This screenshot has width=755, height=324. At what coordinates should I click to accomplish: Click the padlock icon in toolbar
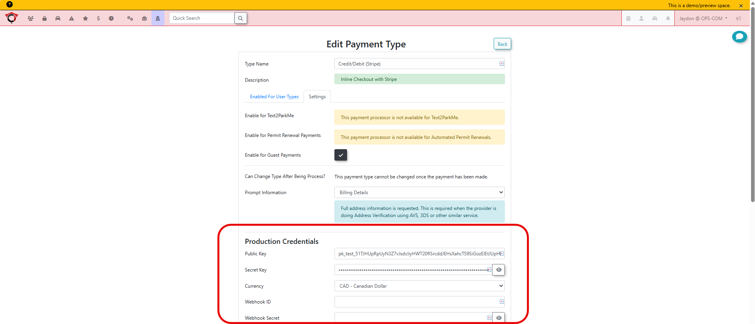[x=44, y=19]
